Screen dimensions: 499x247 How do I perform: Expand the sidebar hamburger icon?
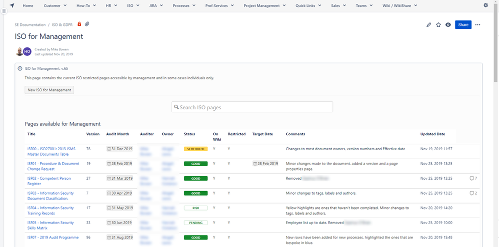[x=4, y=11]
